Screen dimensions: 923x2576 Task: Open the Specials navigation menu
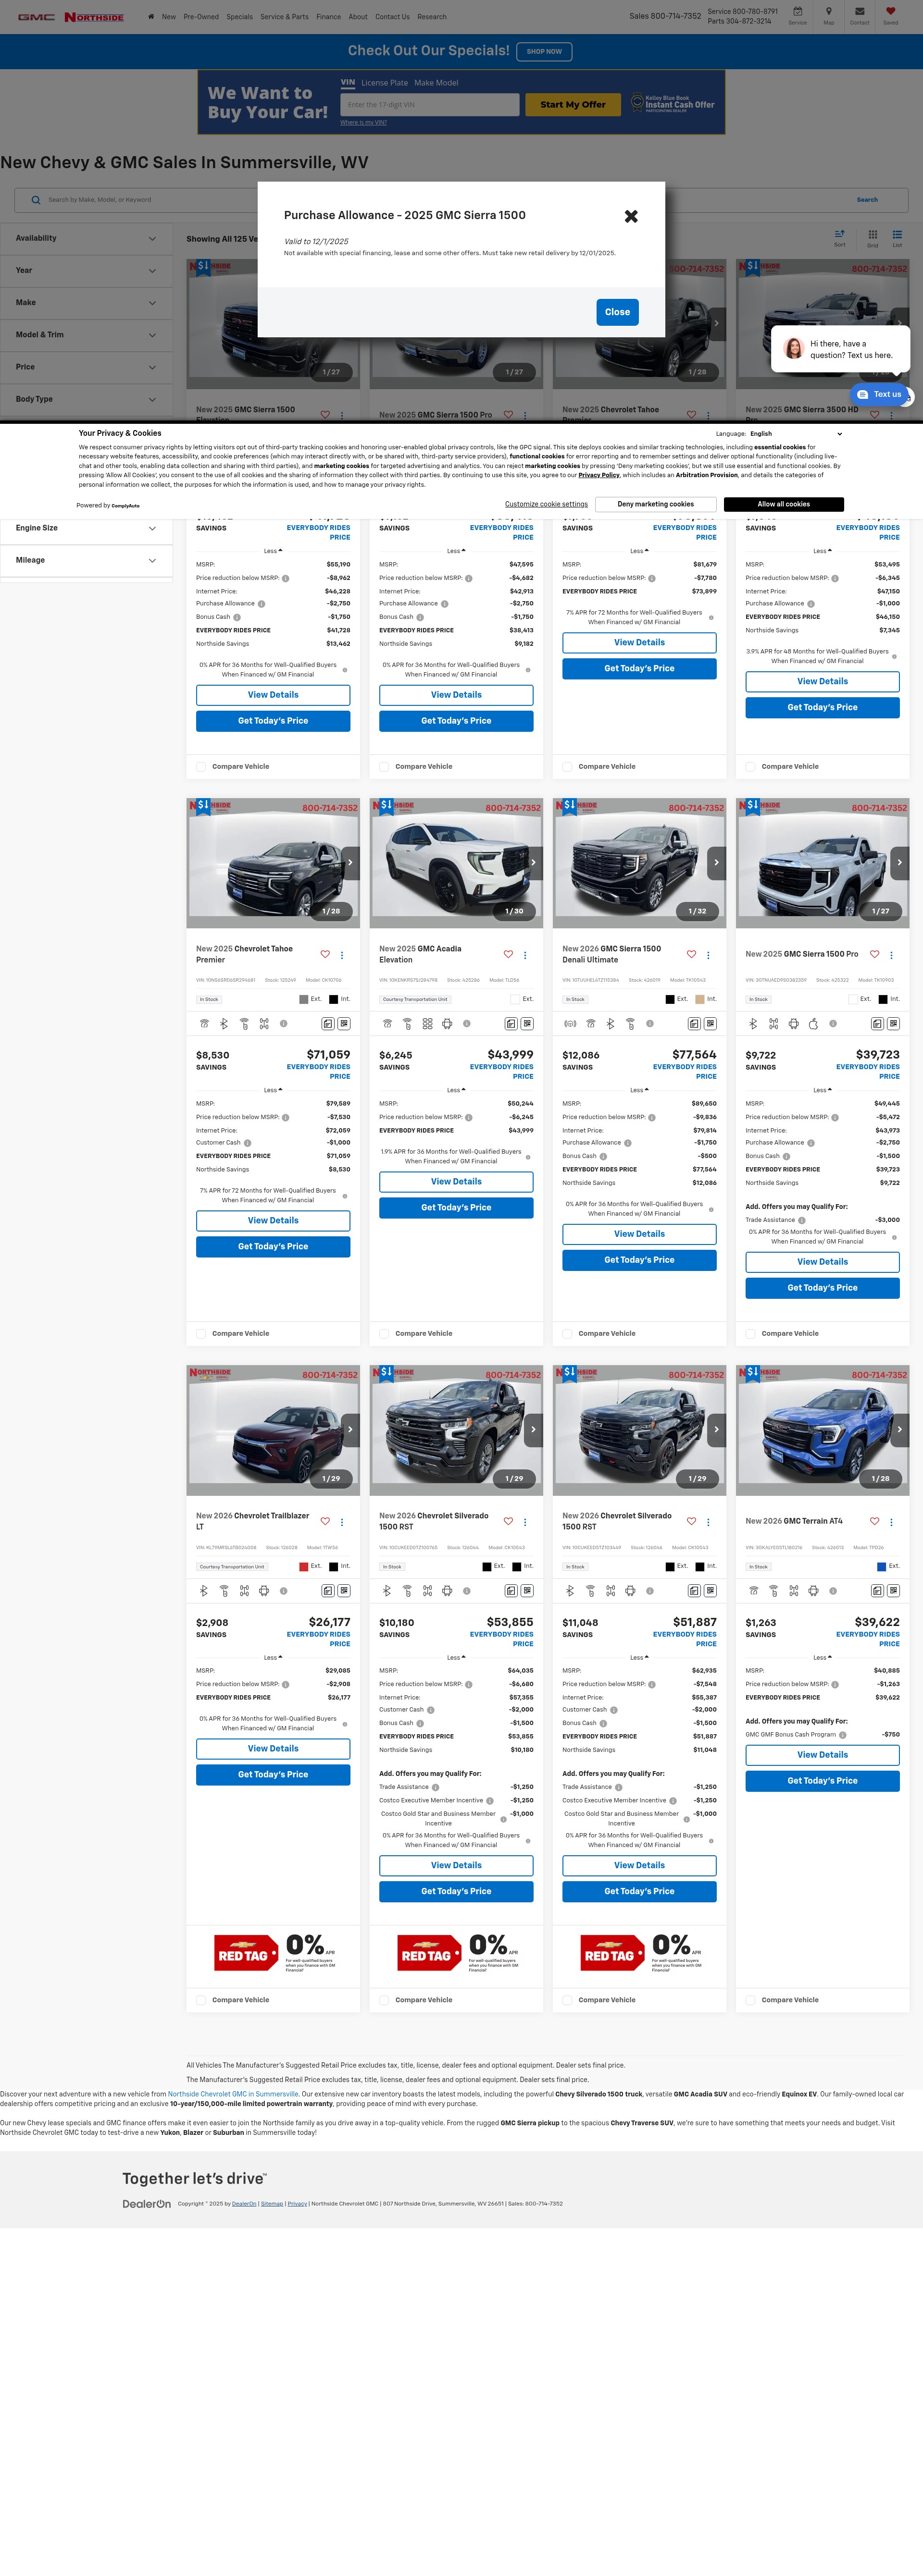pos(239,17)
